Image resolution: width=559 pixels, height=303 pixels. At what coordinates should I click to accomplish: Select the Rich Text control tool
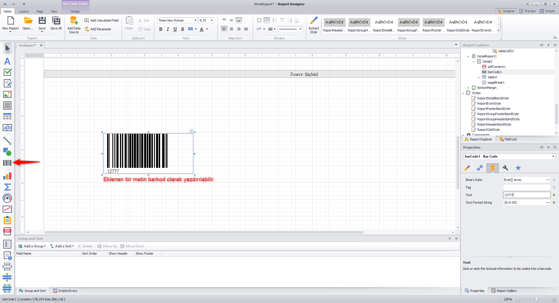coord(7,83)
